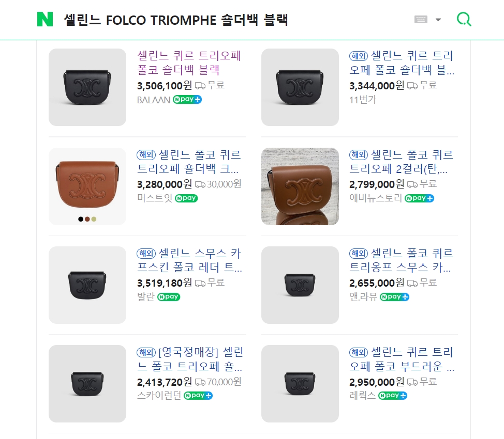Click the tan bag photo thumbnail from 에비뉴스토리

coord(300,186)
